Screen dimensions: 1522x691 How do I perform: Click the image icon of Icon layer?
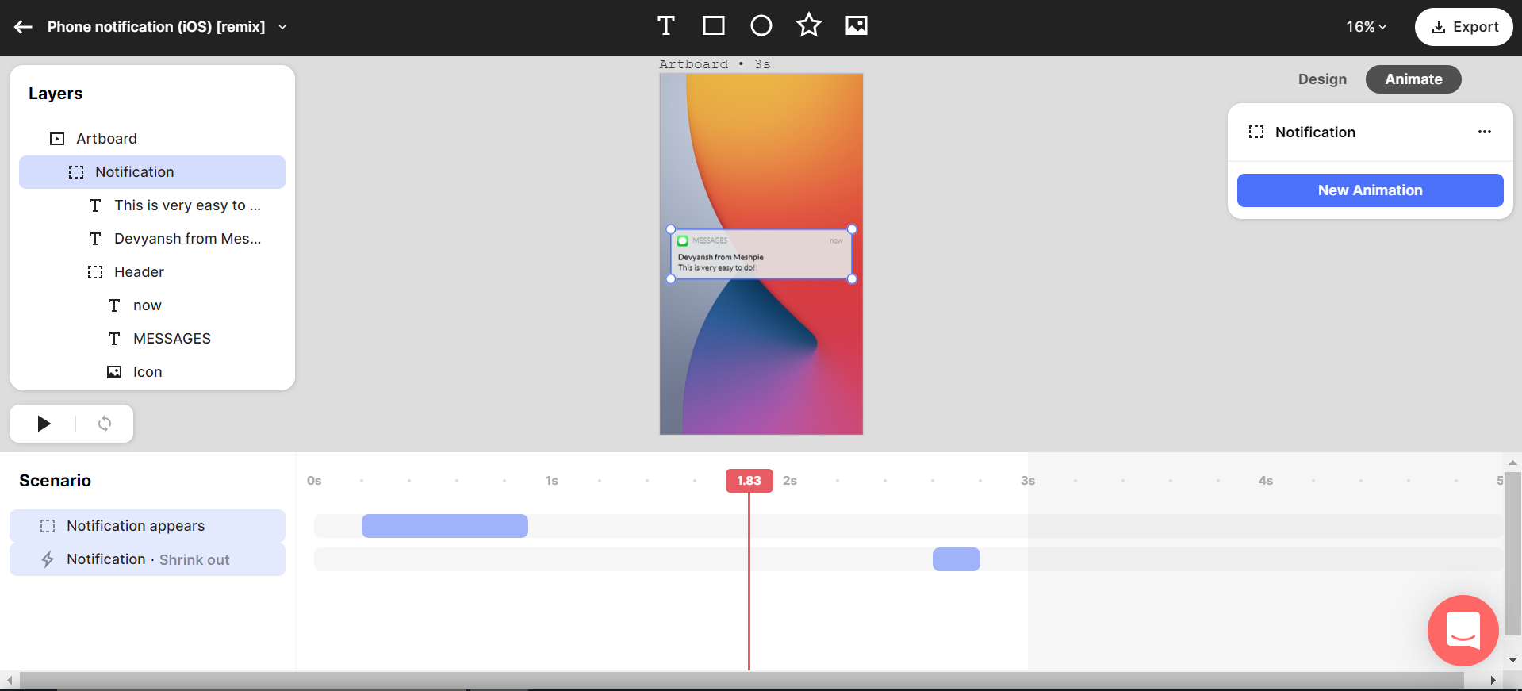(x=114, y=372)
